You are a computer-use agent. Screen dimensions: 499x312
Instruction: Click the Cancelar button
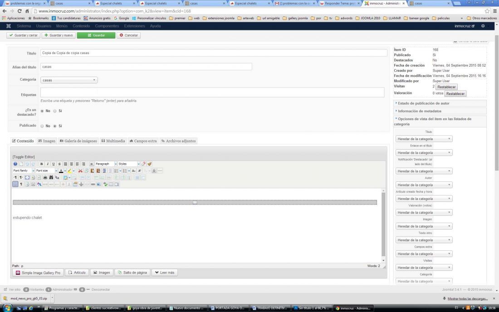pyautogui.click(x=128, y=35)
